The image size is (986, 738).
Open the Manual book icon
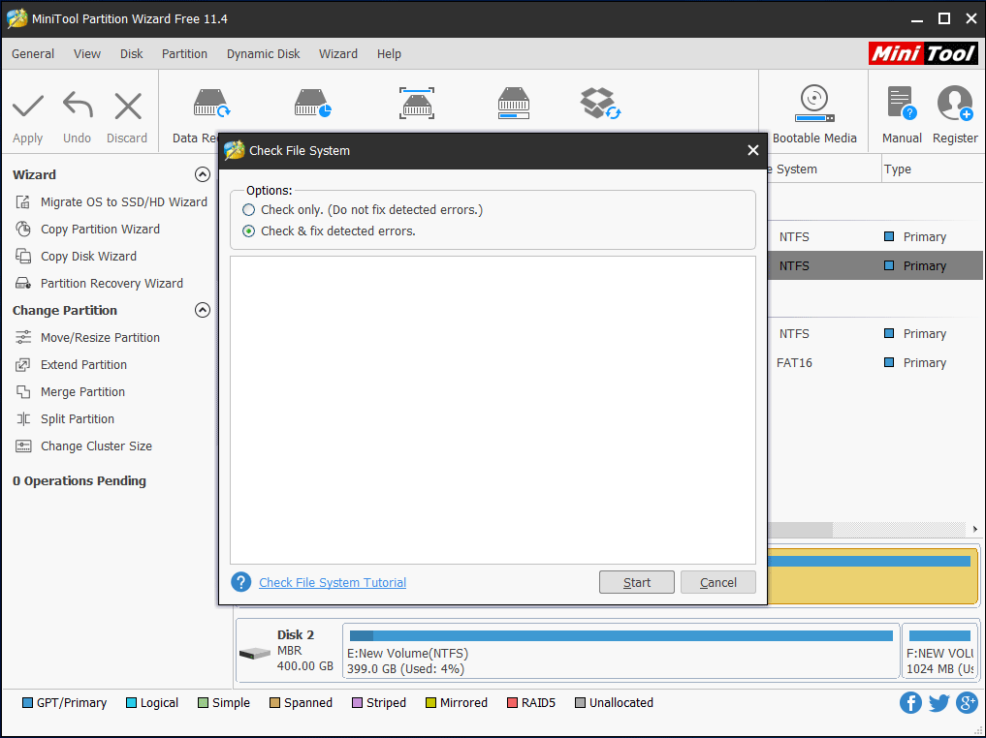901,103
